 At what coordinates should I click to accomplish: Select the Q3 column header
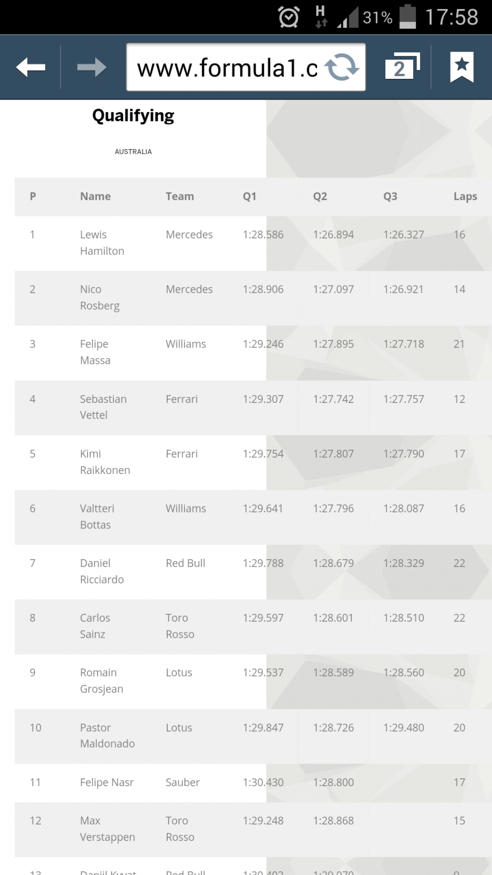coord(390,196)
